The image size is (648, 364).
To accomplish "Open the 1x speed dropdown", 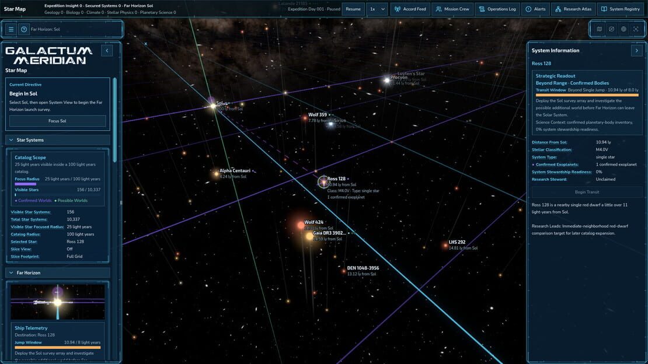I will point(377,9).
